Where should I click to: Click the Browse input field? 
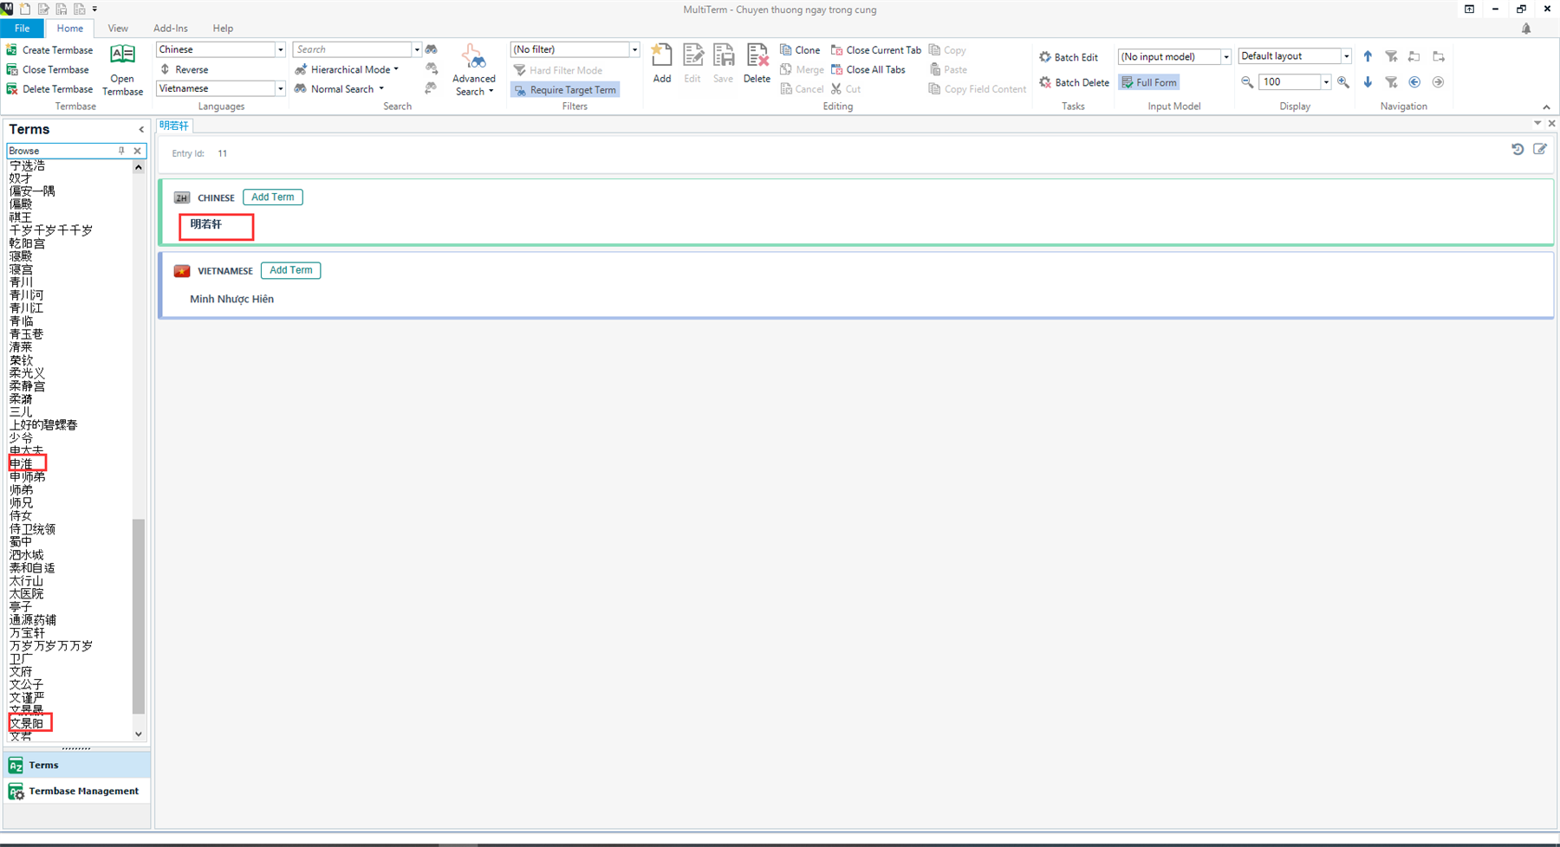61,151
